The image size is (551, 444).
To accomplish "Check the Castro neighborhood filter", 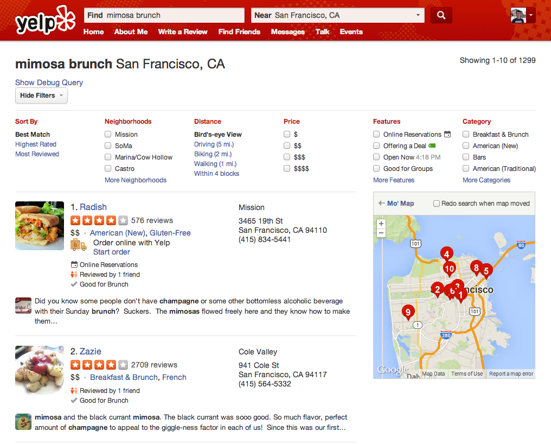I will 108,168.
